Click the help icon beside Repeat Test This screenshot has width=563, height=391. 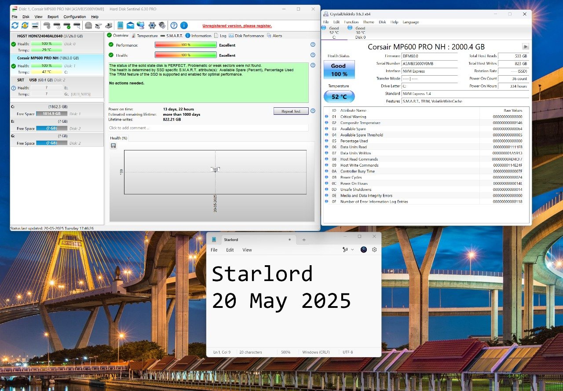pyautogui.click(x=313, y=111)
